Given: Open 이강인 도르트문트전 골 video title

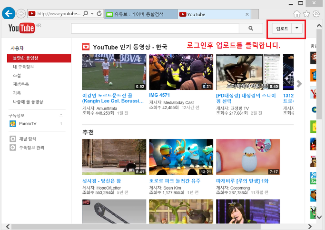Looking at the screenshot, I should pos(113,98).
